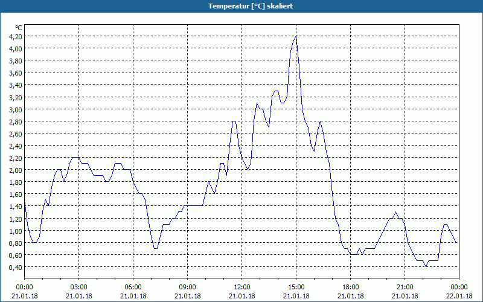Click the °C unit label above the y-axis
The width and height of the screenshot is (483, 302).
[x=19, y=28]
